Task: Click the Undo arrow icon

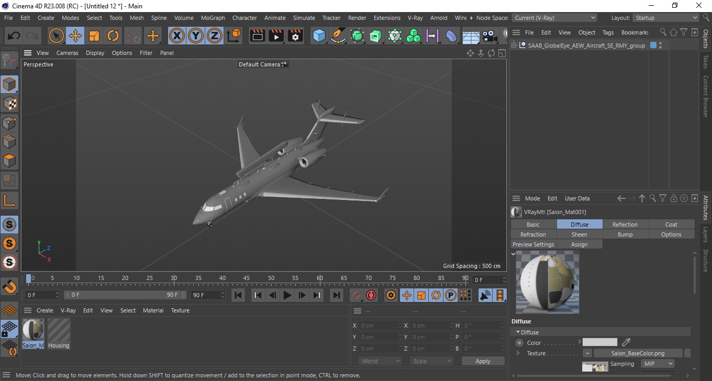Action: coord(14,36)
